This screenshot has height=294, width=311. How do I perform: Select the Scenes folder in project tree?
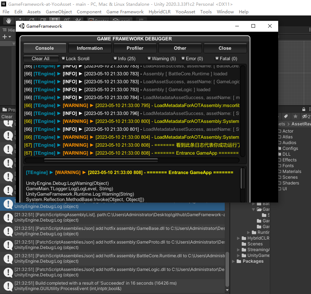point(252,244)
